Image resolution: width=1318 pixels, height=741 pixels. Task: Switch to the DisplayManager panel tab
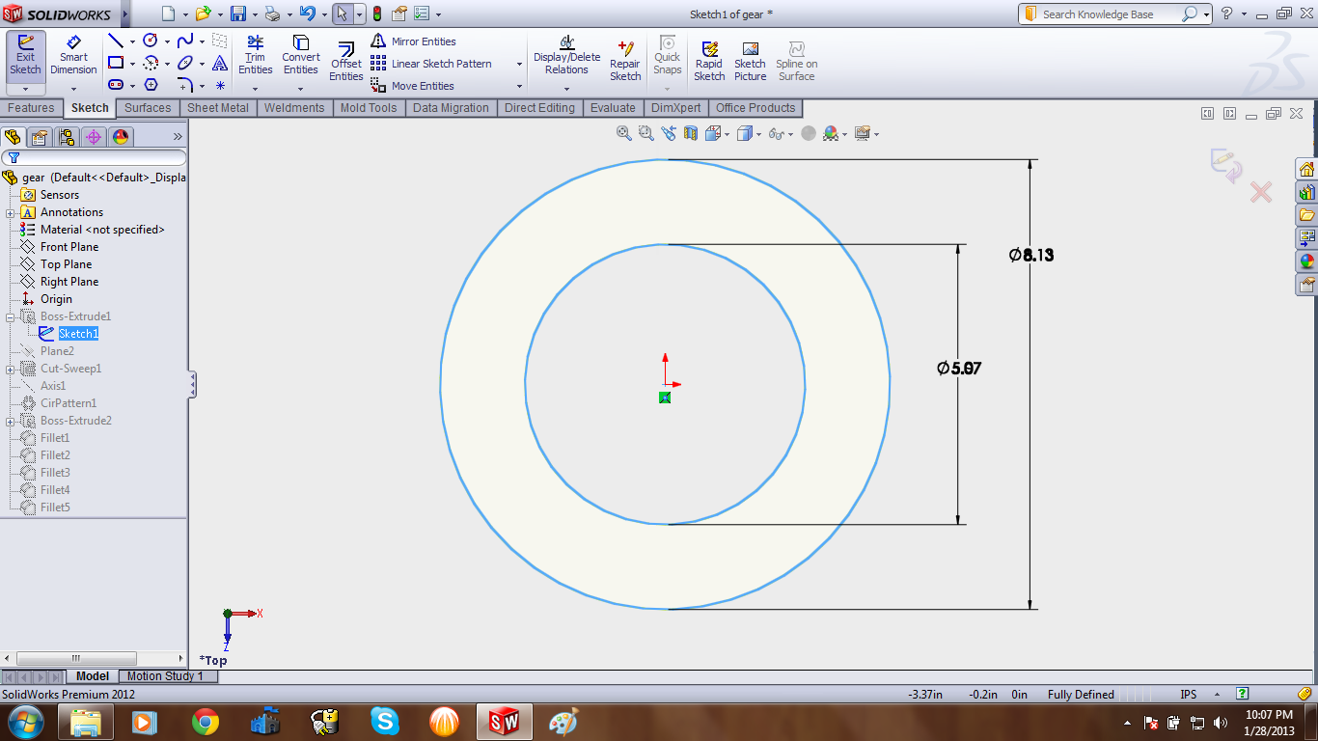121,137
